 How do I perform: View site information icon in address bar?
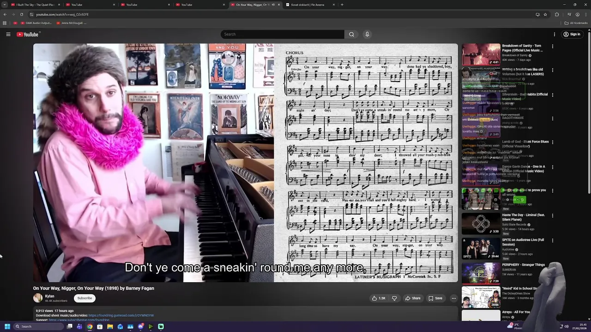(x=31, y=14)
